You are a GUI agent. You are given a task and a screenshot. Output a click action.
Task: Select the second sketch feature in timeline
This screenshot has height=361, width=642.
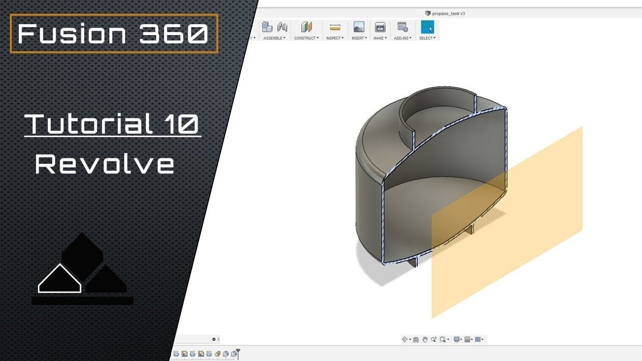(201, 354)
